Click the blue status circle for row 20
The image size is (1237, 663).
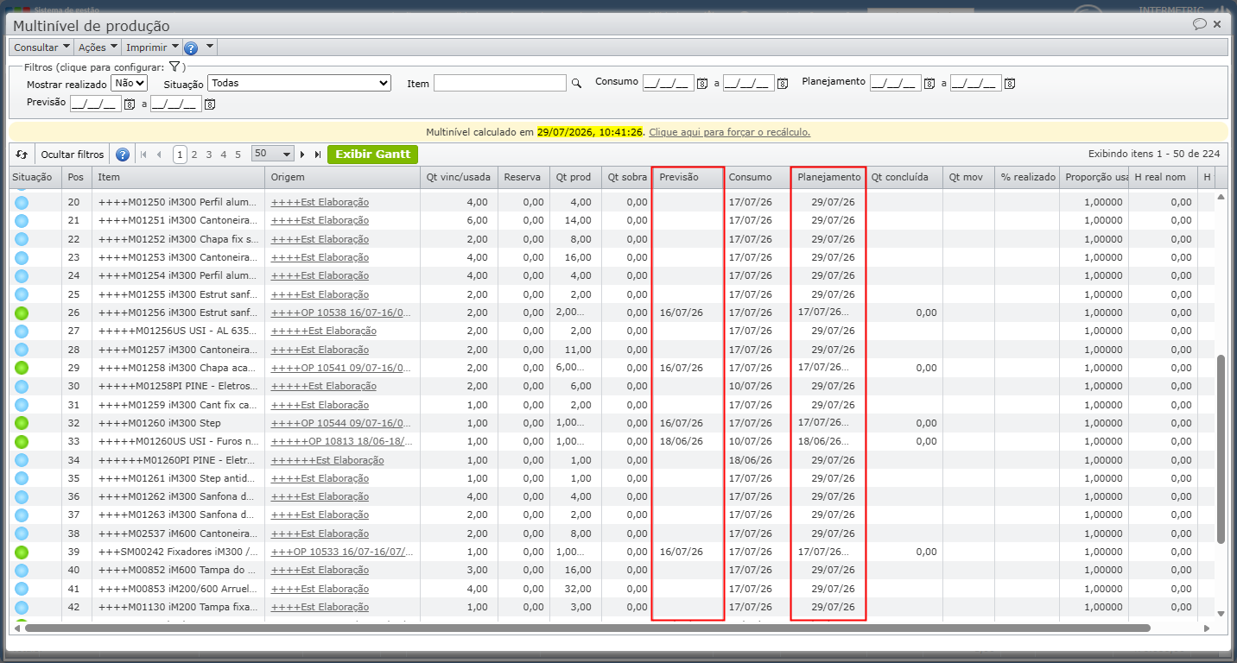pyautogui.click(x=22, y=202)
